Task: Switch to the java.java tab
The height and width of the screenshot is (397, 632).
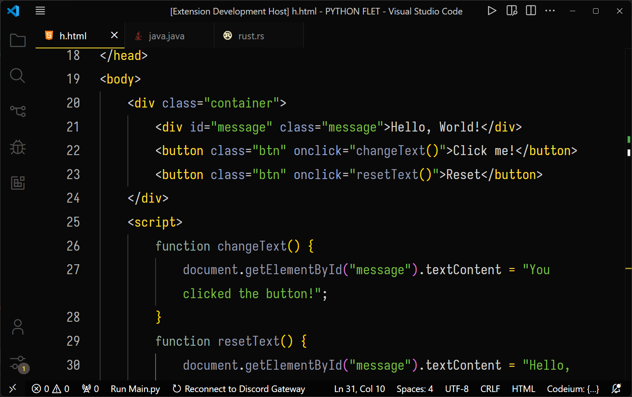Action: [169, 36]
